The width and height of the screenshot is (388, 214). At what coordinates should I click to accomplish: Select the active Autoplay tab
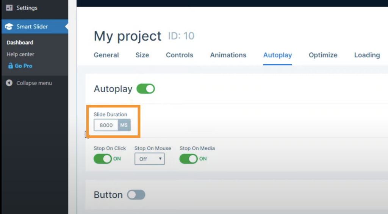point(277,55)
